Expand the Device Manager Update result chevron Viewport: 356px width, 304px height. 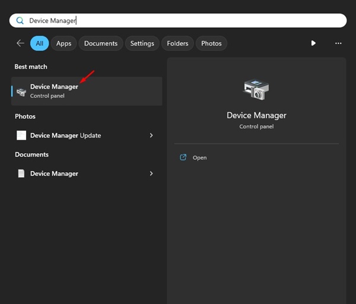click(x=151, y=135)
